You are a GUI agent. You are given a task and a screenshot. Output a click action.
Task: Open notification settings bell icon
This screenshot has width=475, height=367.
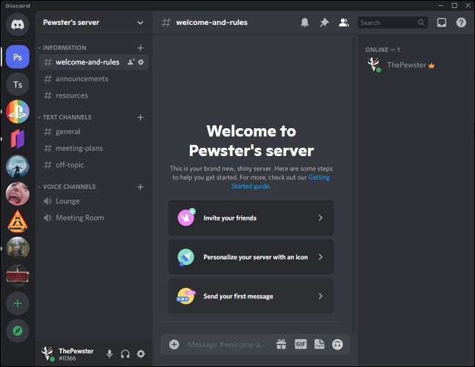click(305, 23)
